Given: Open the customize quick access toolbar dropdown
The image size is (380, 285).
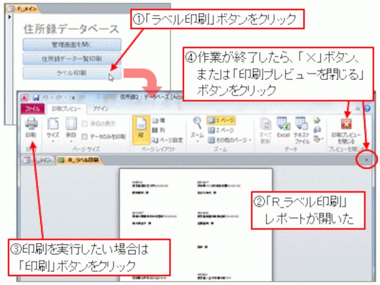Looking at the screenshot, I should [x=73, y=98].
